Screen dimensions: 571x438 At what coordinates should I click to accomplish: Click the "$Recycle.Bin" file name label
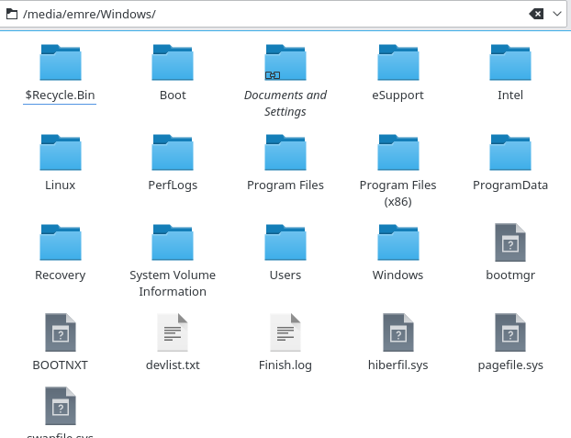(x=60, y=95)
